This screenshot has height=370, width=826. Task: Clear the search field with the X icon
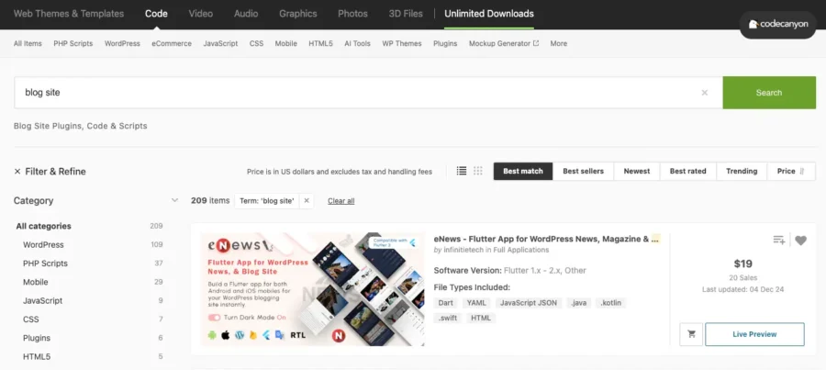pyautogui.click(x=704, y=93)
